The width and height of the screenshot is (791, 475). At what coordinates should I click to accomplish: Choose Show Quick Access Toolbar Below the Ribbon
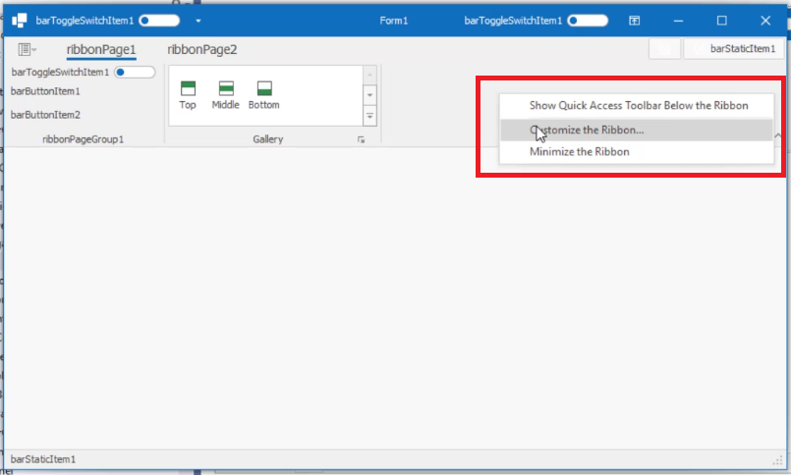click(x=637, y=106)
